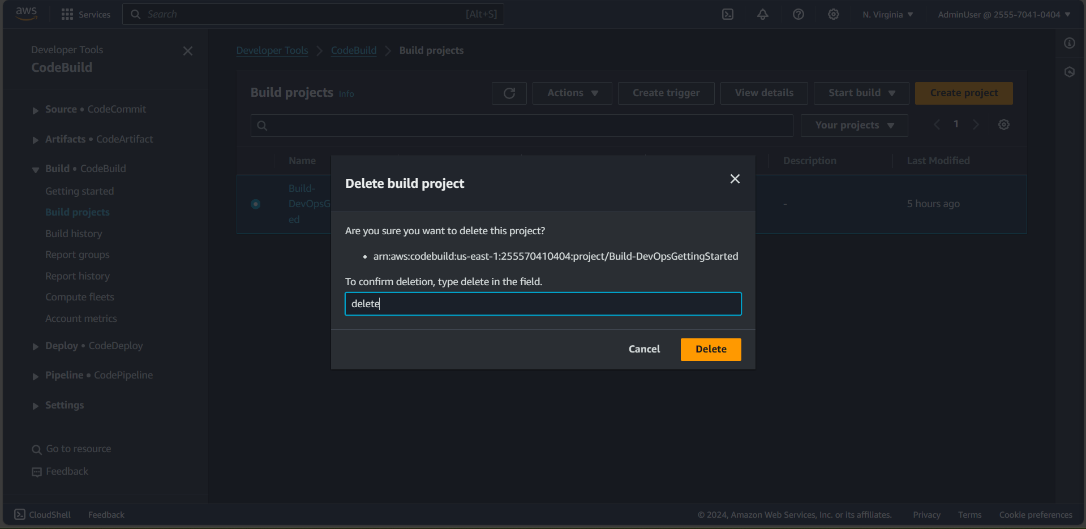Image resolution: width=1086 pixels, height=529 pixels.
Task: Click the View details button
Action: [x=764, y=93]
